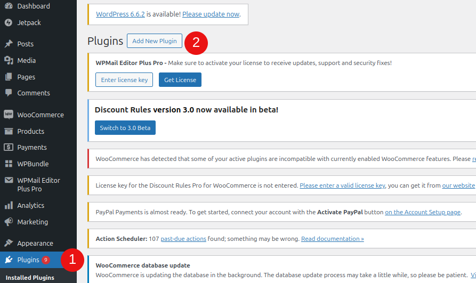Click the Enter license key button
Viewport: 476px width, 283px height.
124,79
